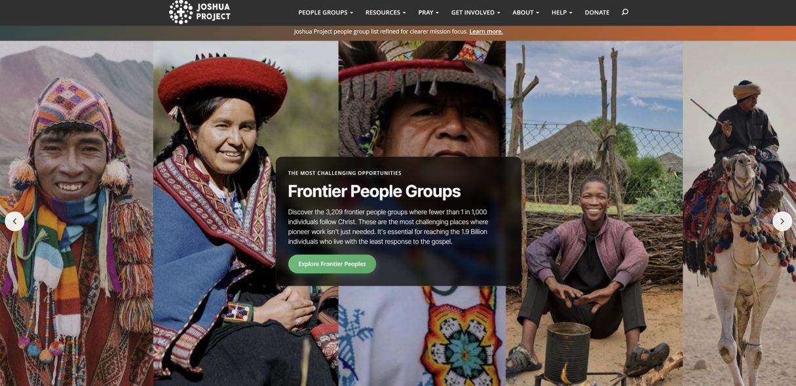Advance to next slide arrow
Image resolution: width=796 pixels, height=386 pixels.
click(x=782, y=222)
